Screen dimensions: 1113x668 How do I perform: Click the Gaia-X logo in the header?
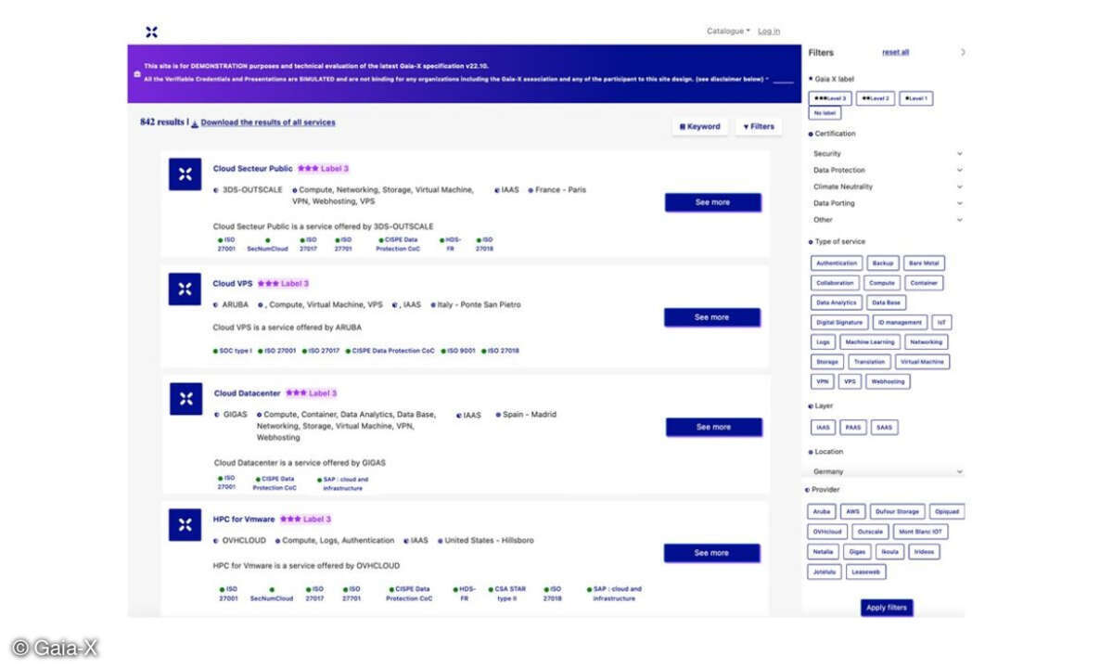tap(151, 32)
